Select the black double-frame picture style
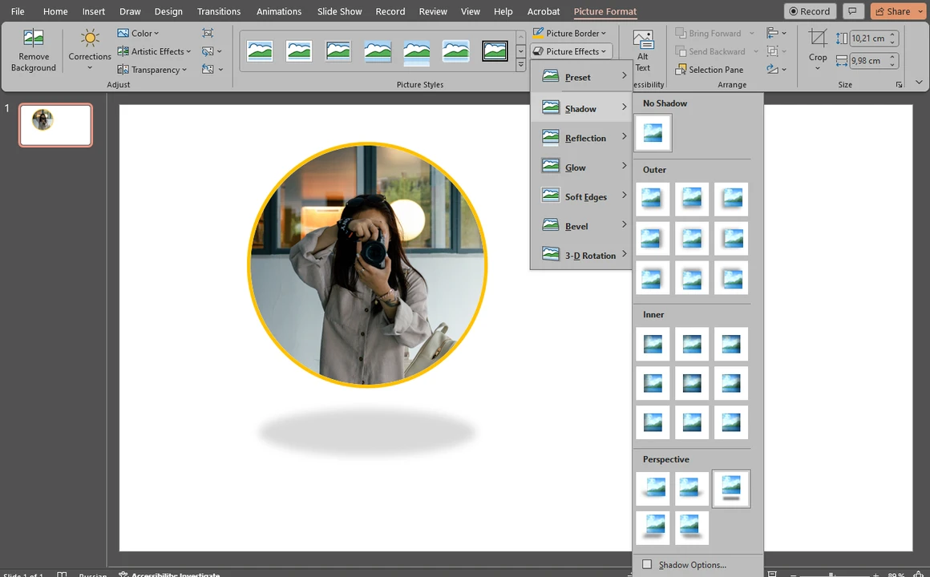 495,51
